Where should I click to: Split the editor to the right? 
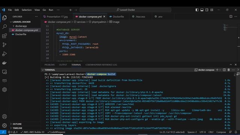[x=231, y=16]
